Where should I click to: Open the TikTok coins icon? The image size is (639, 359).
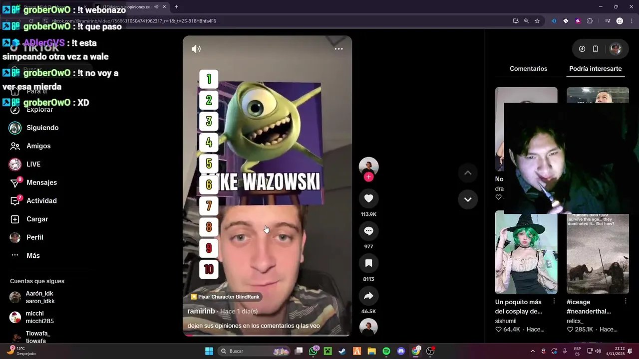click(x=582, y=49)
